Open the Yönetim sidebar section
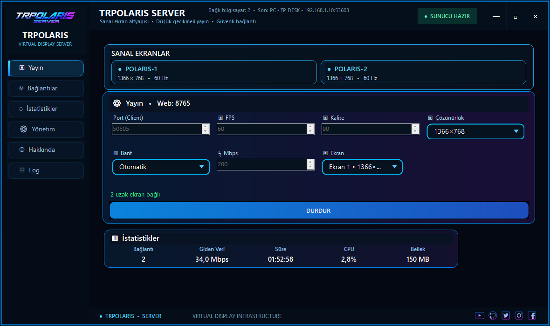The width and height of the screenshot is (550, 326). pos(46,129)
